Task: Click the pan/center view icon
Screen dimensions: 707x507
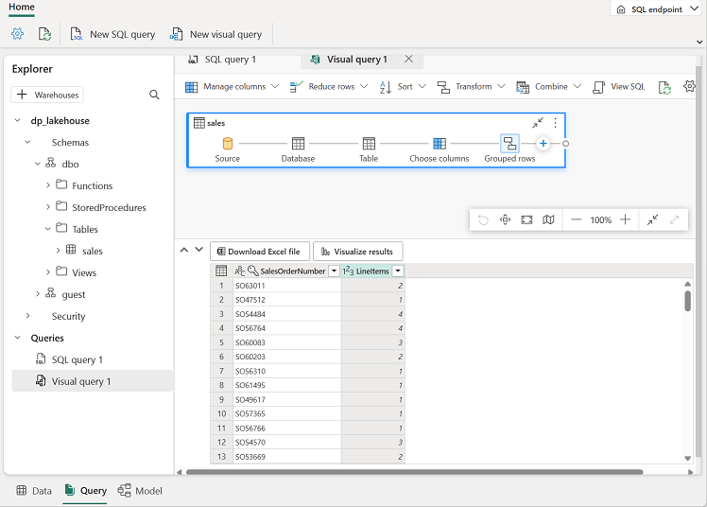Action: coord(505,219)
